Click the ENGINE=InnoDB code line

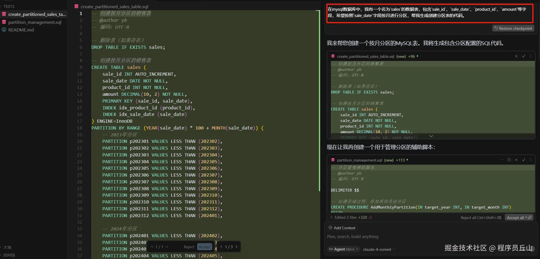pyautogui.click(x=112, y=121)
